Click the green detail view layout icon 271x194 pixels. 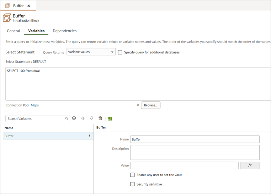[110, 119]
